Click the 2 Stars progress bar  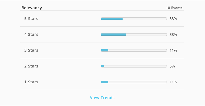[x=134, y=66]
